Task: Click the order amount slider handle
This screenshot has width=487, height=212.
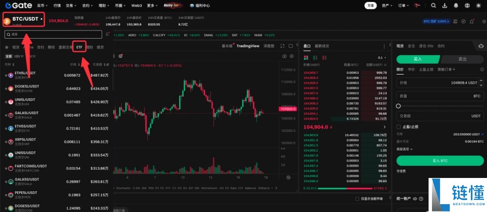Action: tap(398, 106)
